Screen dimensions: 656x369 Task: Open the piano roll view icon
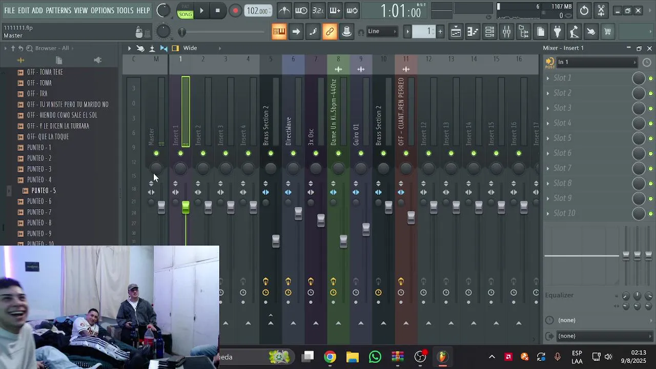(473, 32)
